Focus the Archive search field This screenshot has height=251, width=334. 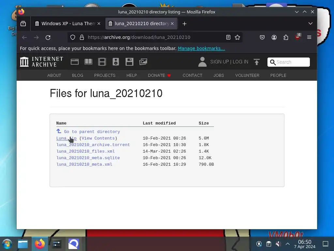point(288,62)
